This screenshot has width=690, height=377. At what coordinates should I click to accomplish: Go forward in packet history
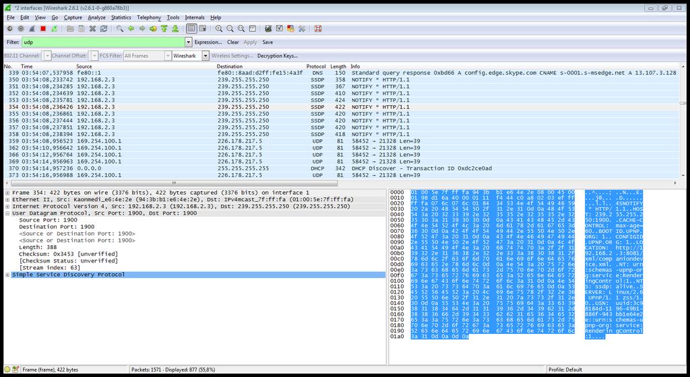click(142, 28)
